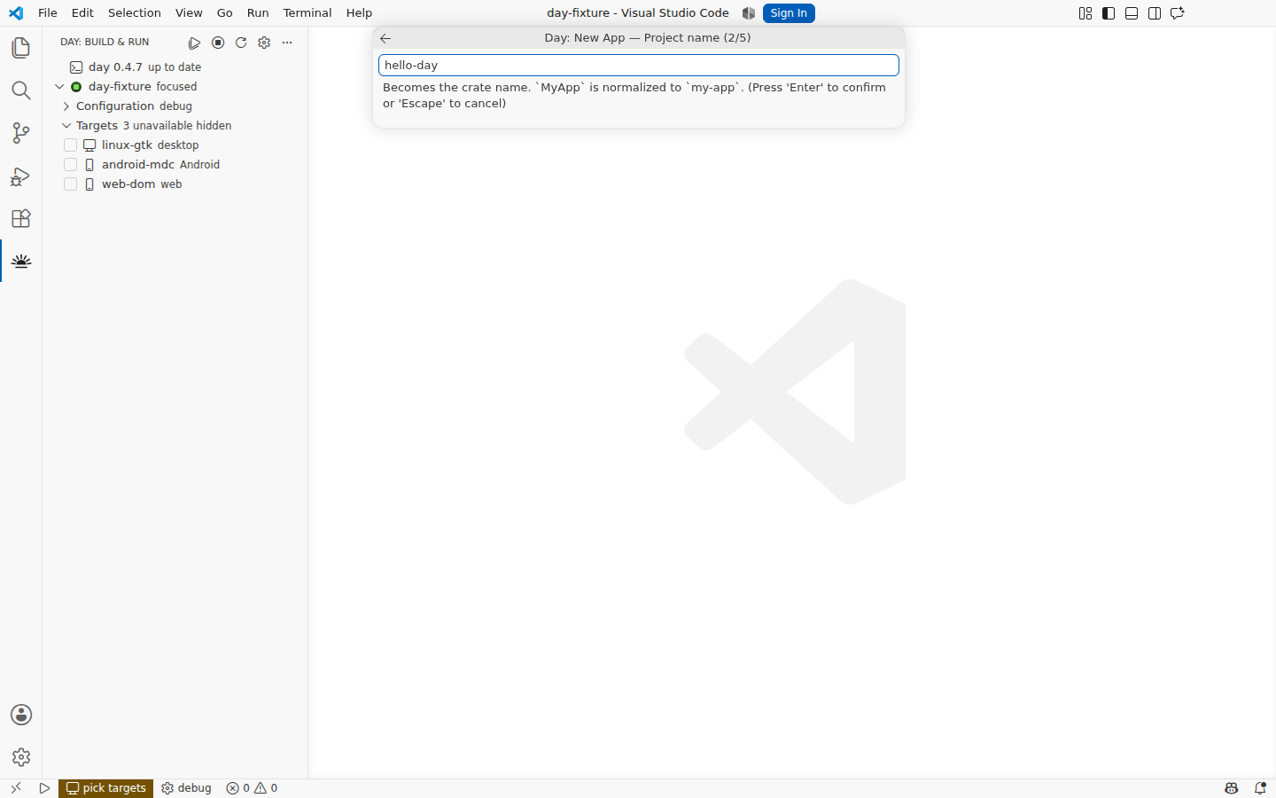Open the Help menu
Screen dimensions: 1276x798
(x=359, y=13)
